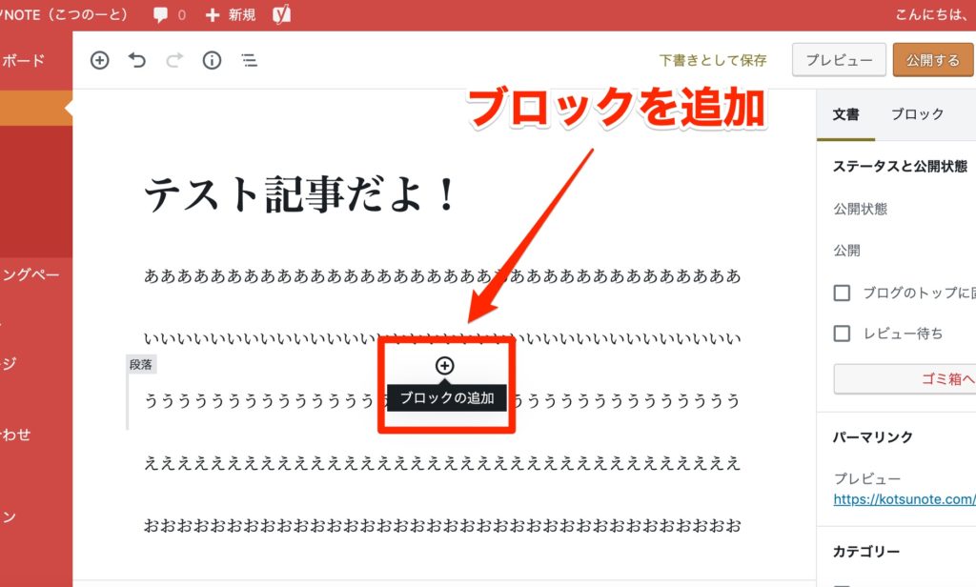This screenshot has height=587, width=976.
Task: Click the post title テスト記事だよ！
Action: [301, 194]
